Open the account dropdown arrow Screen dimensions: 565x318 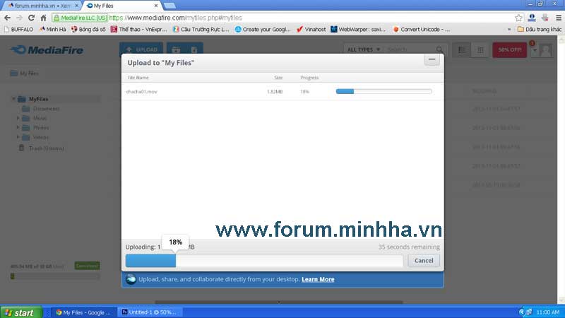535,50
